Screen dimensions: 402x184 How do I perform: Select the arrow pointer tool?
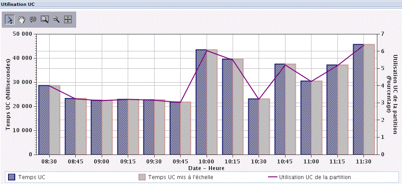click(x=10, y=19)
